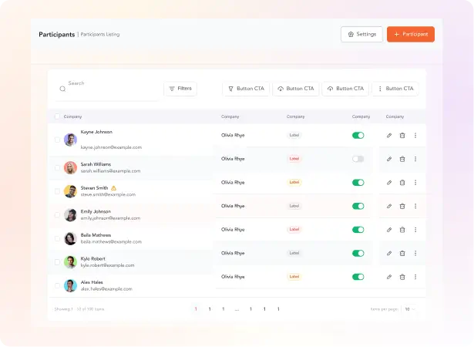The image size is (474, 347).
Task: Click Alex Hales' avatar photo
Action: point(70,286)
